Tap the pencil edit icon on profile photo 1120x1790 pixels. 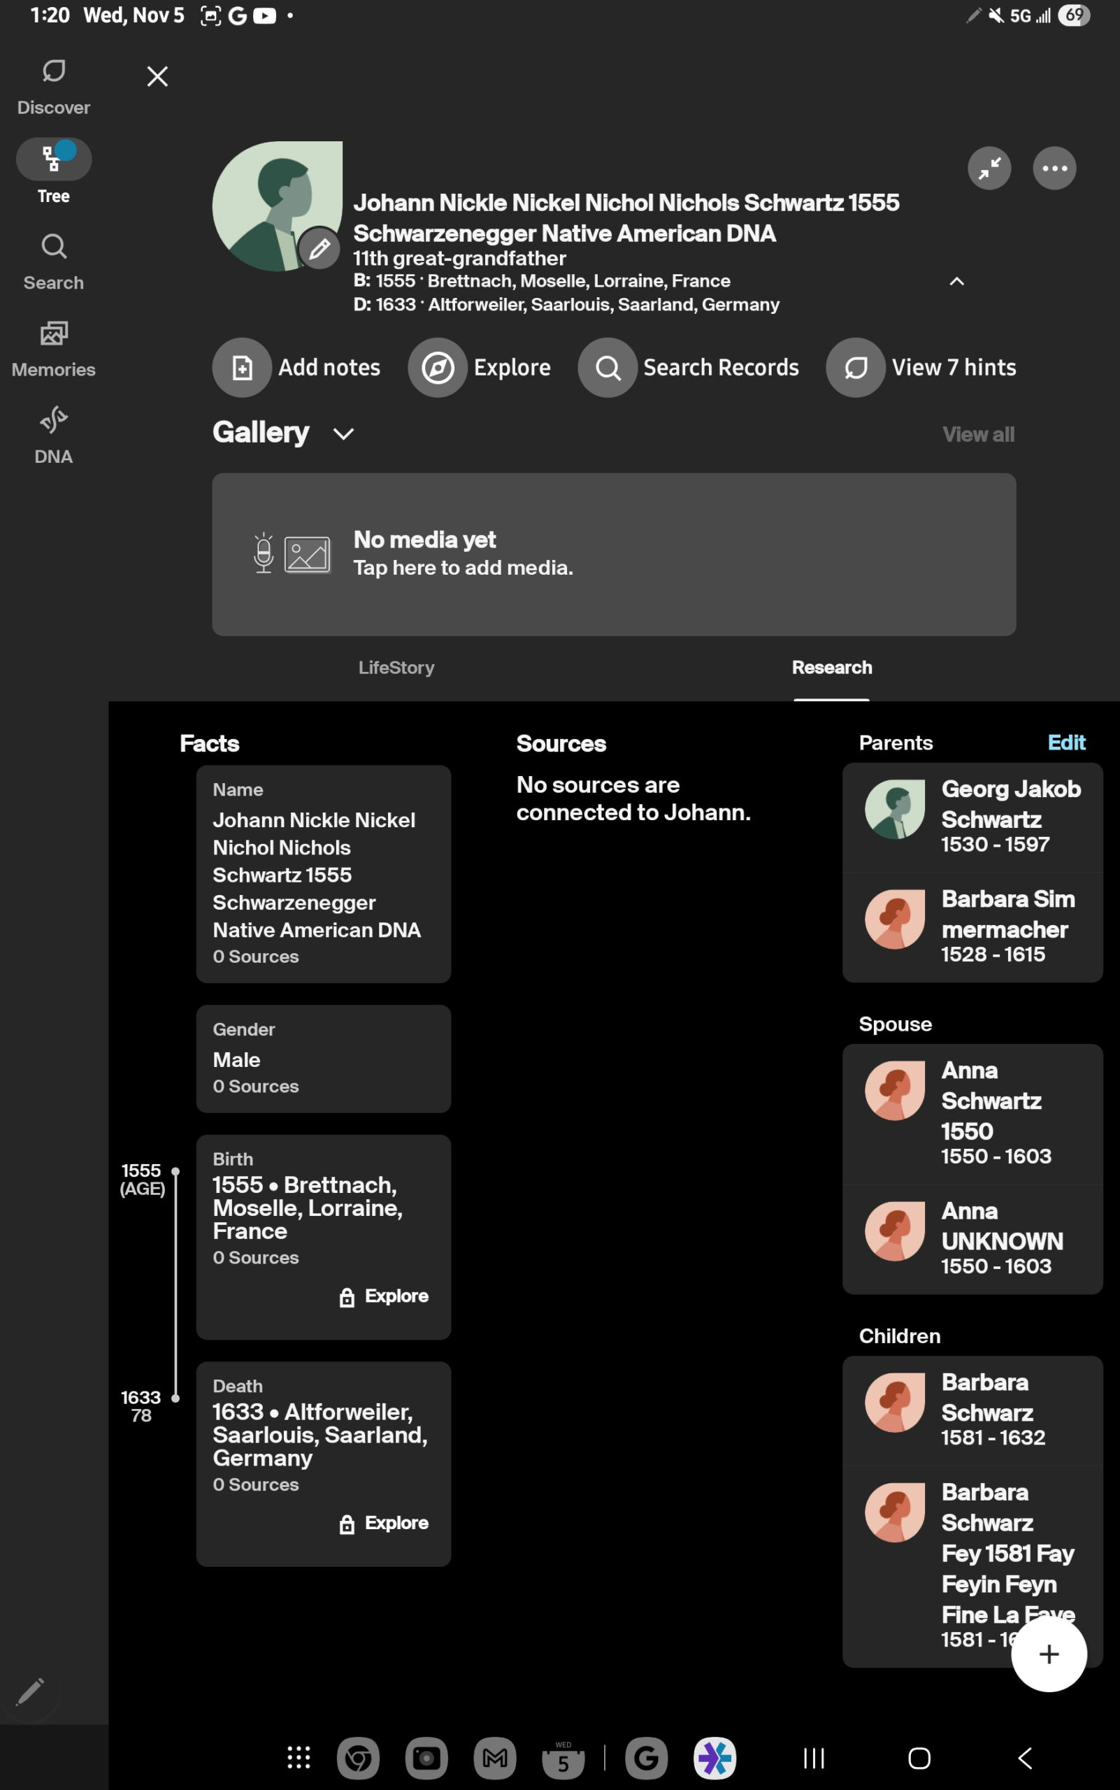pyautogui.click(x=320, y=249)
